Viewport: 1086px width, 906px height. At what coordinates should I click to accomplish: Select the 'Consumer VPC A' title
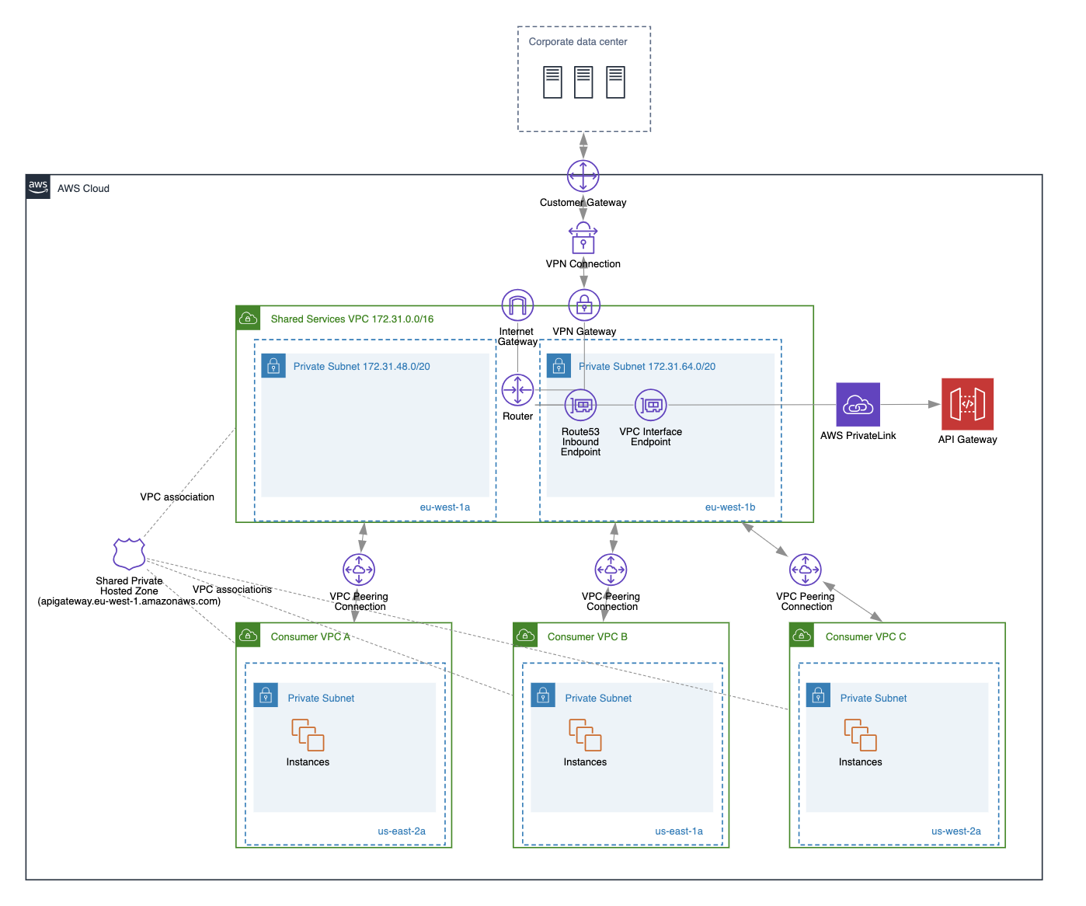(311, 636)
